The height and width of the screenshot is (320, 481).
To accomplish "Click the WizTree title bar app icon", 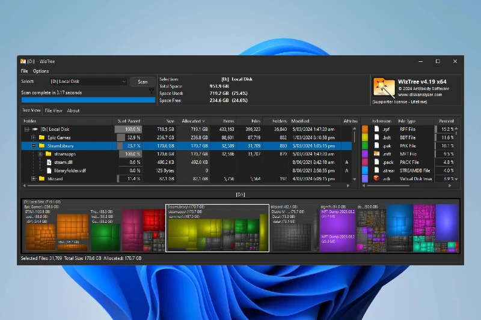I will point(23,61).
